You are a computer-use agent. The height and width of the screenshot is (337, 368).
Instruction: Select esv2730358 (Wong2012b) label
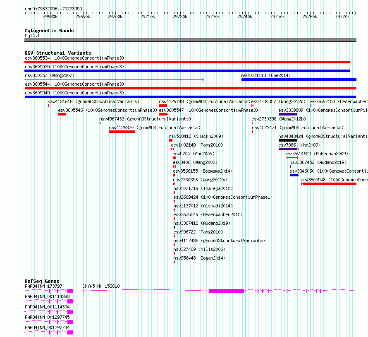pyautogui.click(x=279, y=119)
